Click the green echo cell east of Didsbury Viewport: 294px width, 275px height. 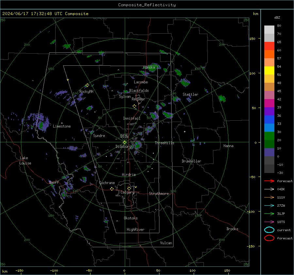[138, 145]
